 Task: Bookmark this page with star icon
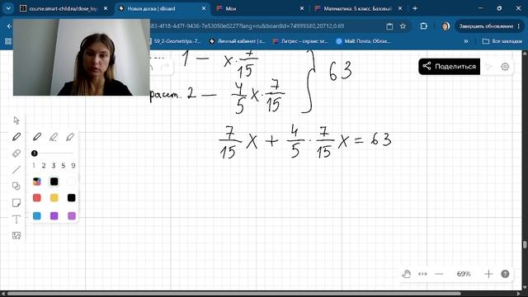pos(403,26)
